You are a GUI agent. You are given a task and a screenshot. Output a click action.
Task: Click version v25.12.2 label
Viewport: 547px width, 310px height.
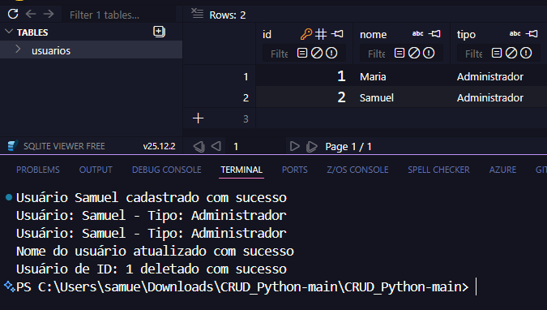(x=159, y=146)
